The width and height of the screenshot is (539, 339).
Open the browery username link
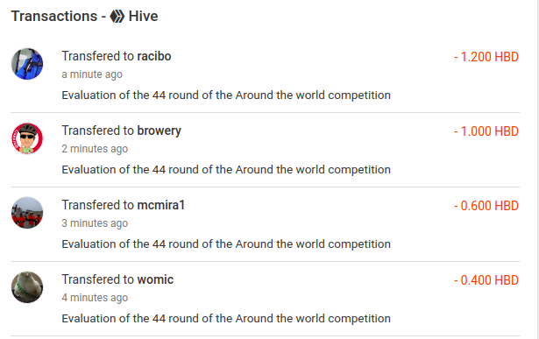click(160, 131)
